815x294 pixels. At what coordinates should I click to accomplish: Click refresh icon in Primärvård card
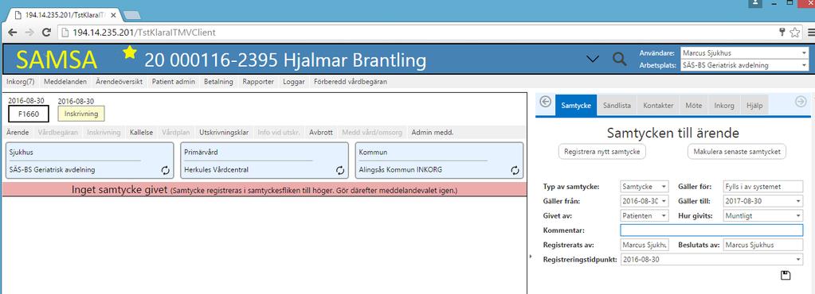point(340,169)
